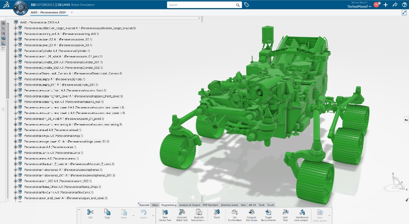409x224 pixels.
Task: Click the tag icon next to search
Action: (246, 5)
